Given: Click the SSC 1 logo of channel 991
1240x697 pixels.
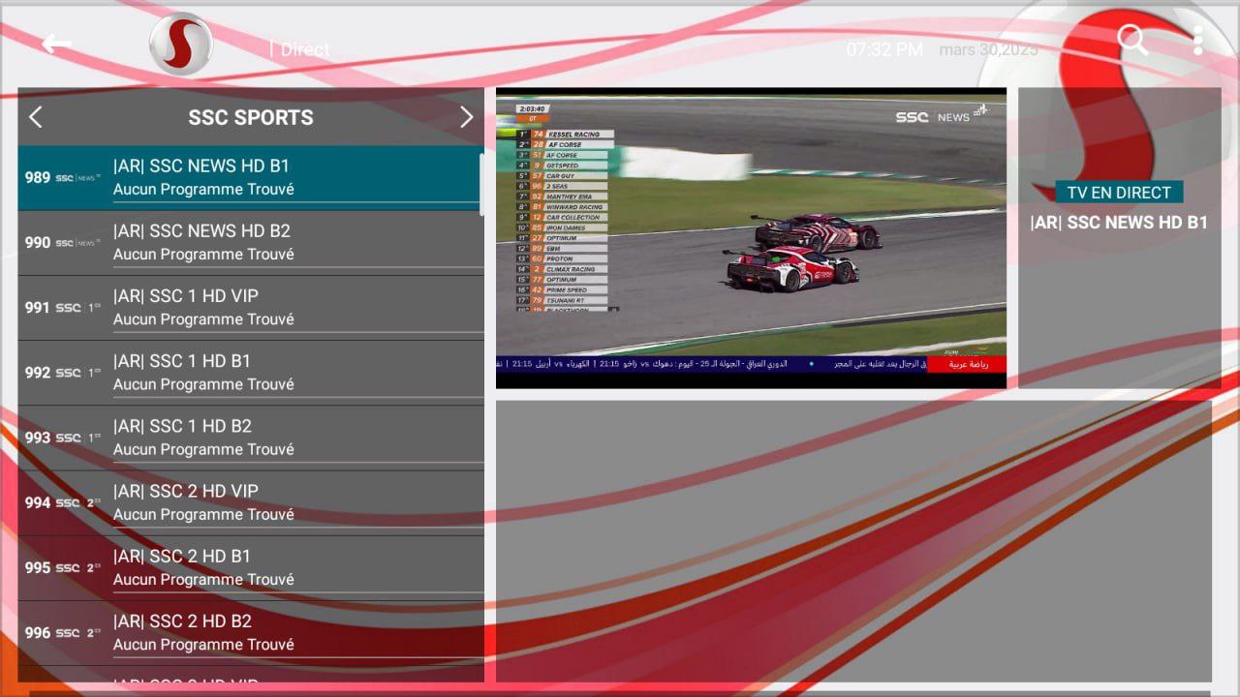Looking at the screenshot, I should (78, 308).
